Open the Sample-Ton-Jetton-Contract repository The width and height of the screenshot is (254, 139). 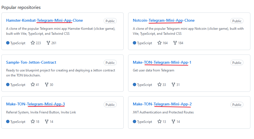tap(31, 62)
